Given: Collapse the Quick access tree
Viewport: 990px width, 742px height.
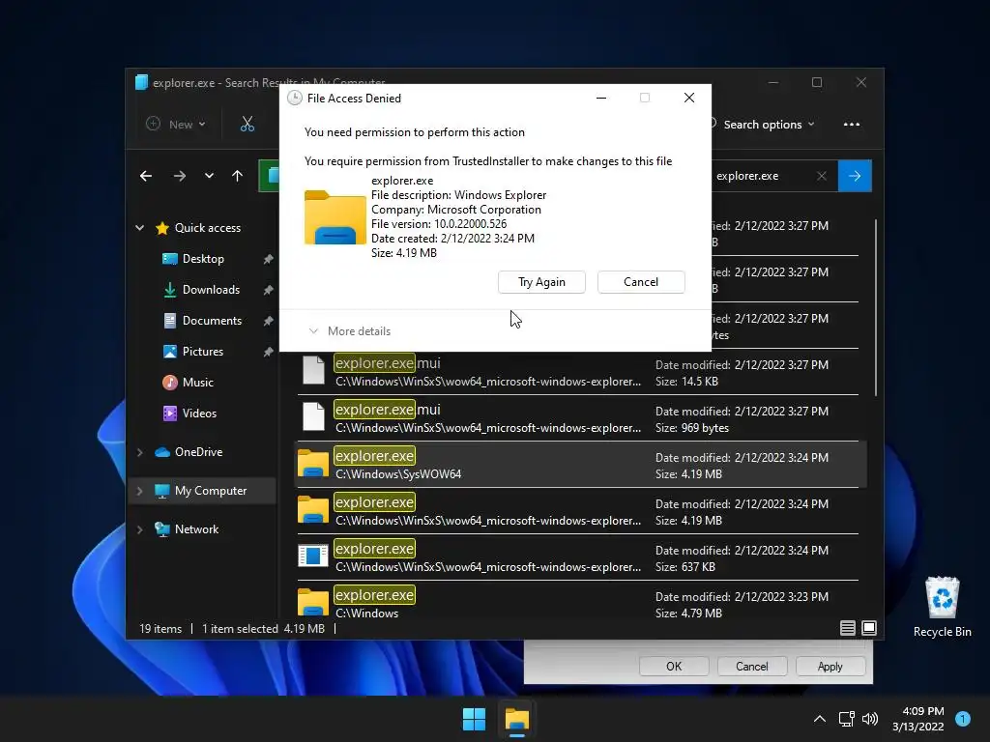Looking at the screenshot, I should coord(139,228).
